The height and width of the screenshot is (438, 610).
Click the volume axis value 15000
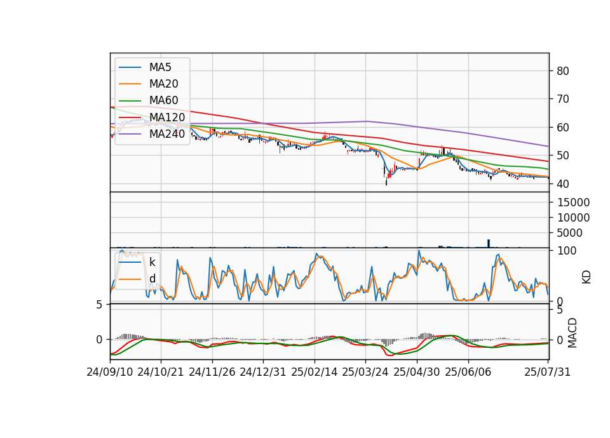(573, 202)
